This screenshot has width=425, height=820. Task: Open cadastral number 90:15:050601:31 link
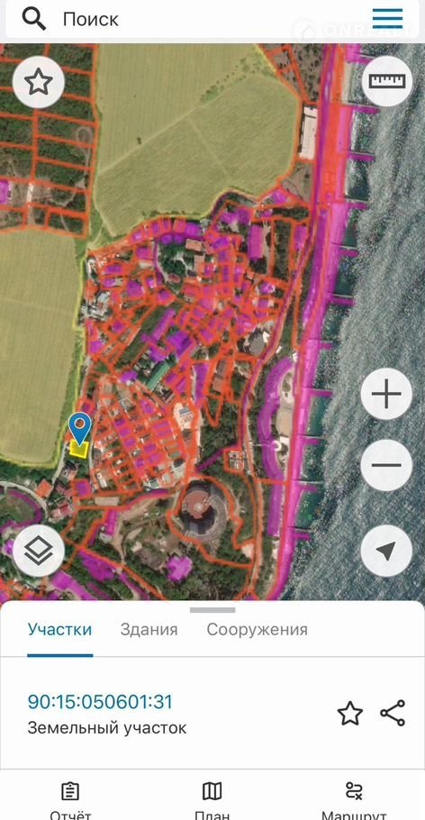point(100,702)
